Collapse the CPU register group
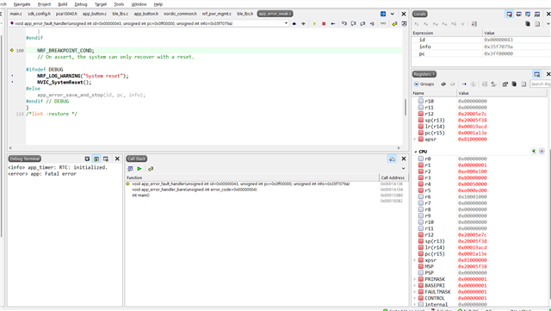 tap(415, 152)
